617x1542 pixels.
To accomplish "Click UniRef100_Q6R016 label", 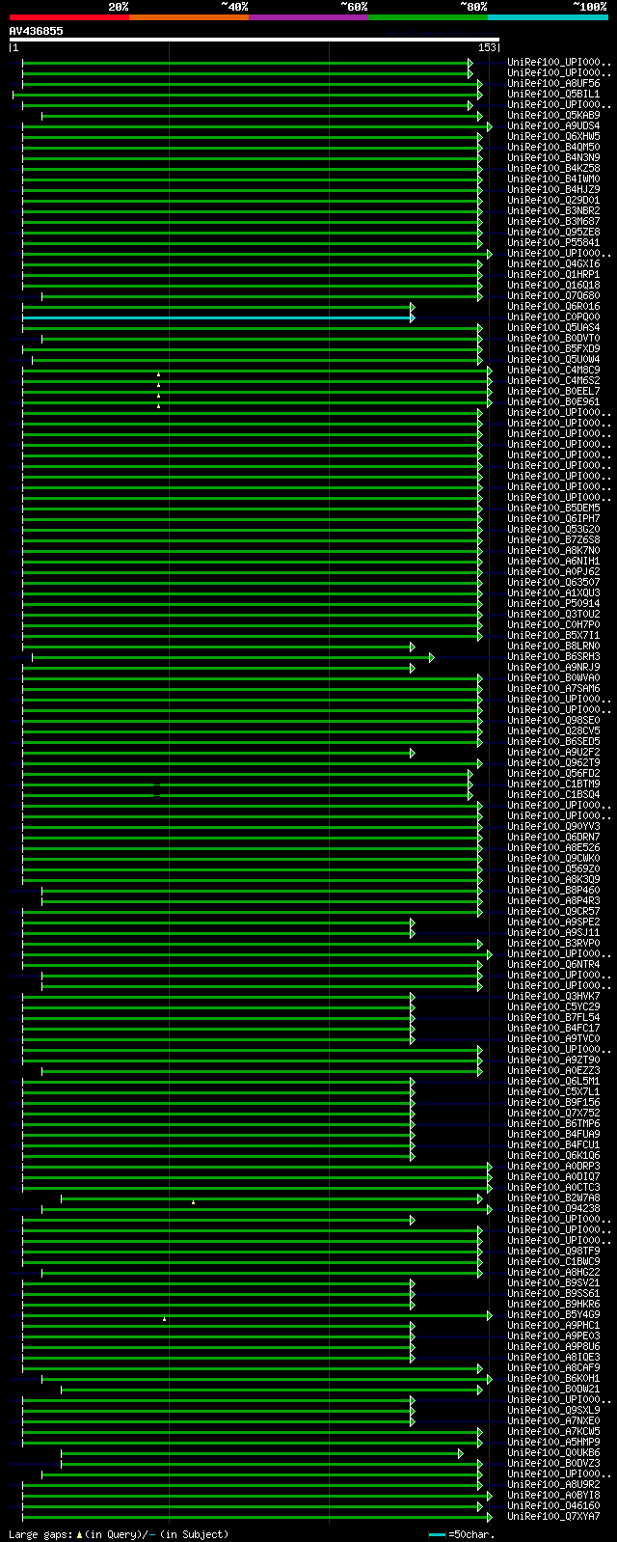I will (x=553, y=307).
